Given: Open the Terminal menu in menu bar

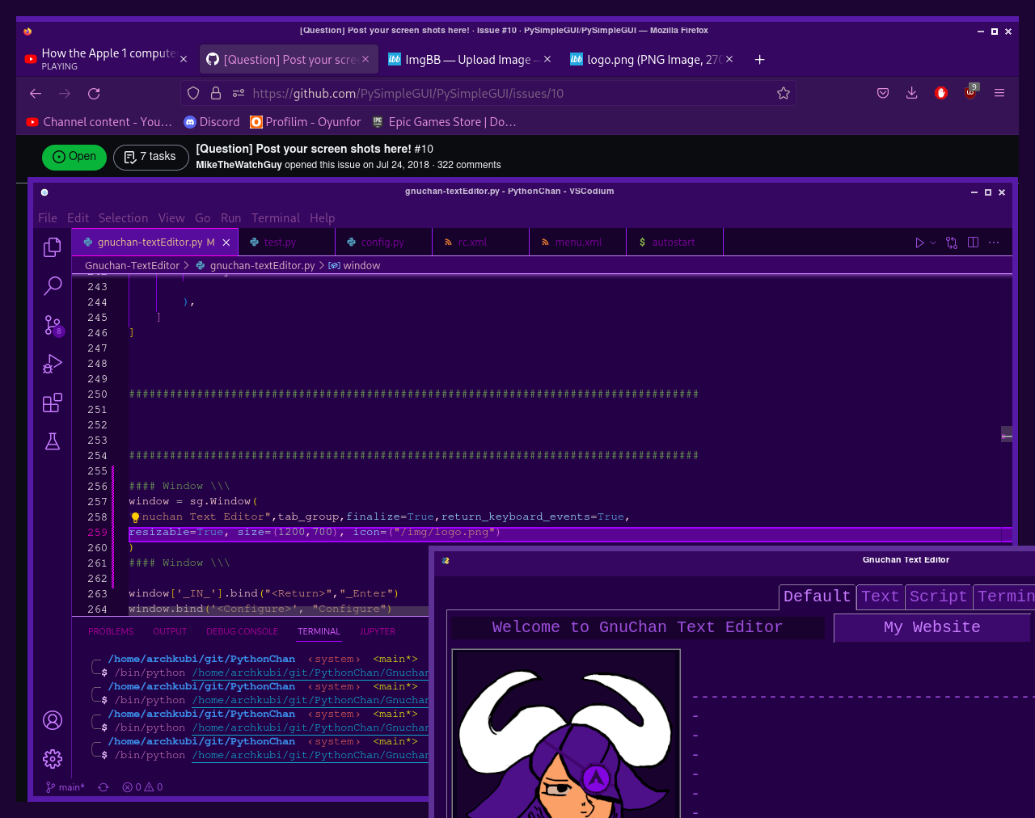Looking at the screenshot, I should pos(275,218).
